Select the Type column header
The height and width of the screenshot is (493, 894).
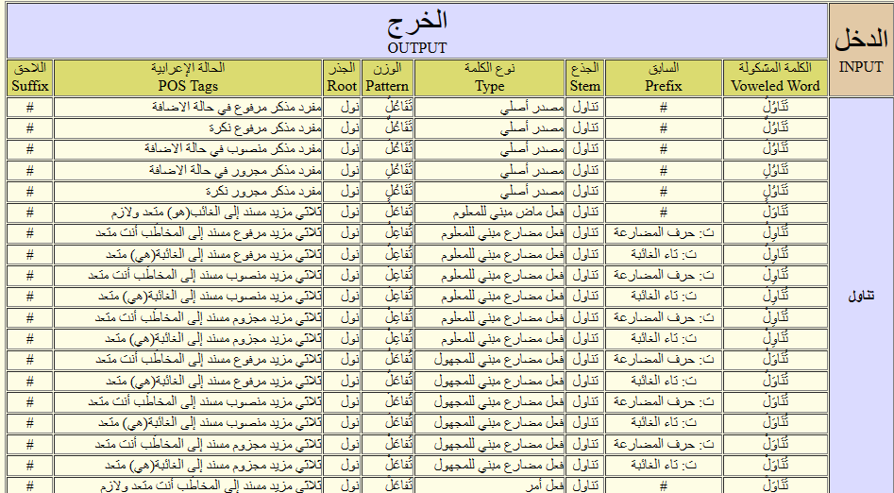(489, 76)
